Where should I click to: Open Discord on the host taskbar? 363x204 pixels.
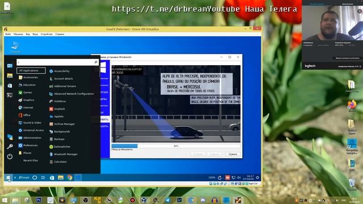coord(203,200)
